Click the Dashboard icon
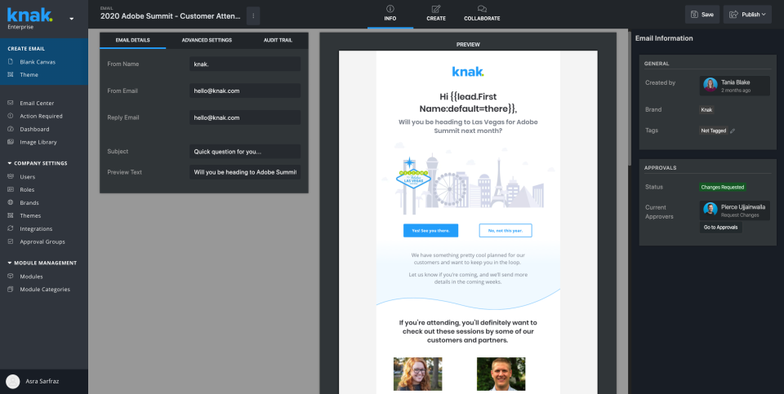 [11, 129]
